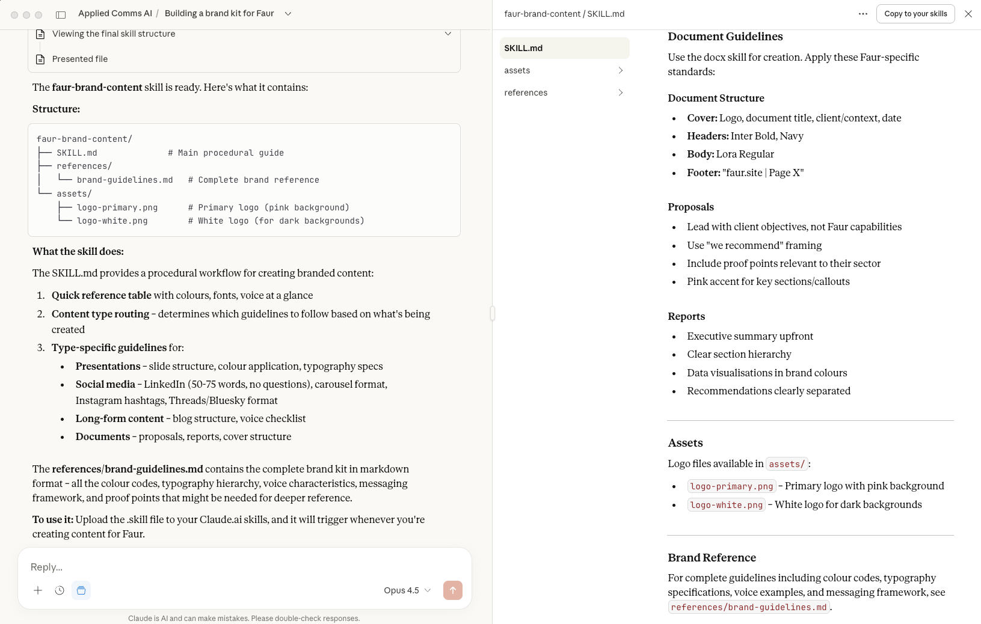The image size is (981, 624).
Task: Click the Viewing final skill structure icon
Action: click(x=40, y=34)
